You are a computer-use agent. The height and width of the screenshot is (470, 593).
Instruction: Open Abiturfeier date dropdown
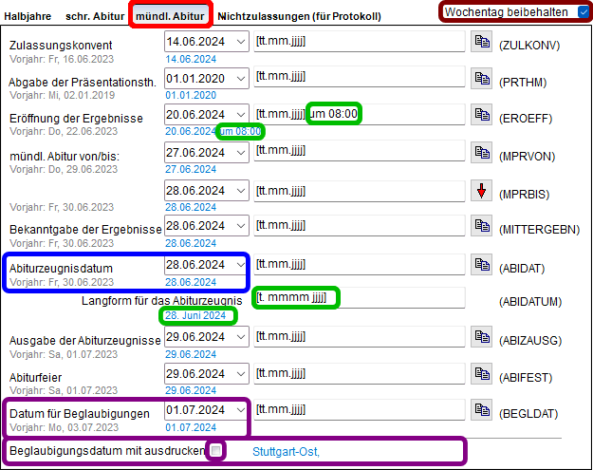pyautogui.click(x=239, y=374)
